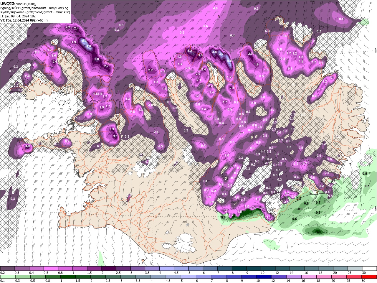Viewport: 377px width, 283px height.
Task: Select the medium green swatch labeled 0.5 on rain scale
Action: click(x=38, y=277)
